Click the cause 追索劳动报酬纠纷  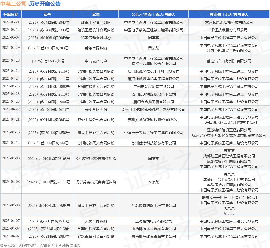coord(96,38)
